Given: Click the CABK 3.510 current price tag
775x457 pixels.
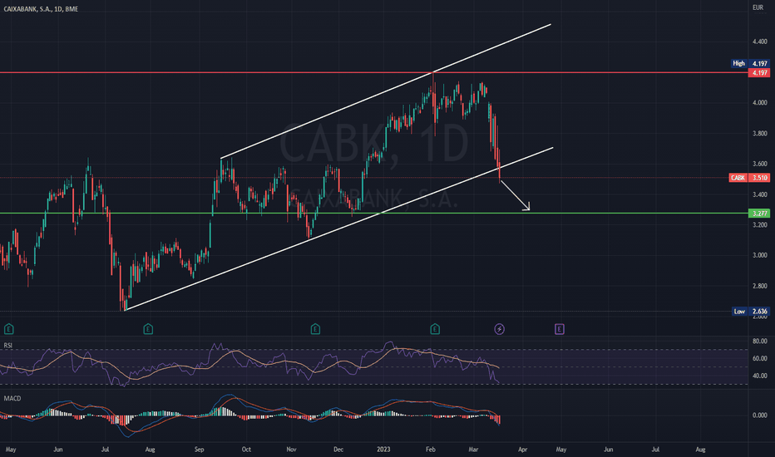Looking at the screenshot, I should (749, 178).
